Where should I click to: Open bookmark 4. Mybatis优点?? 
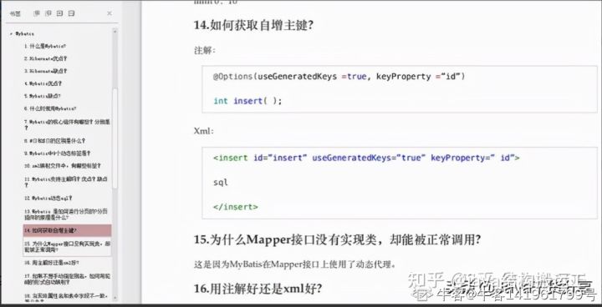43,83
